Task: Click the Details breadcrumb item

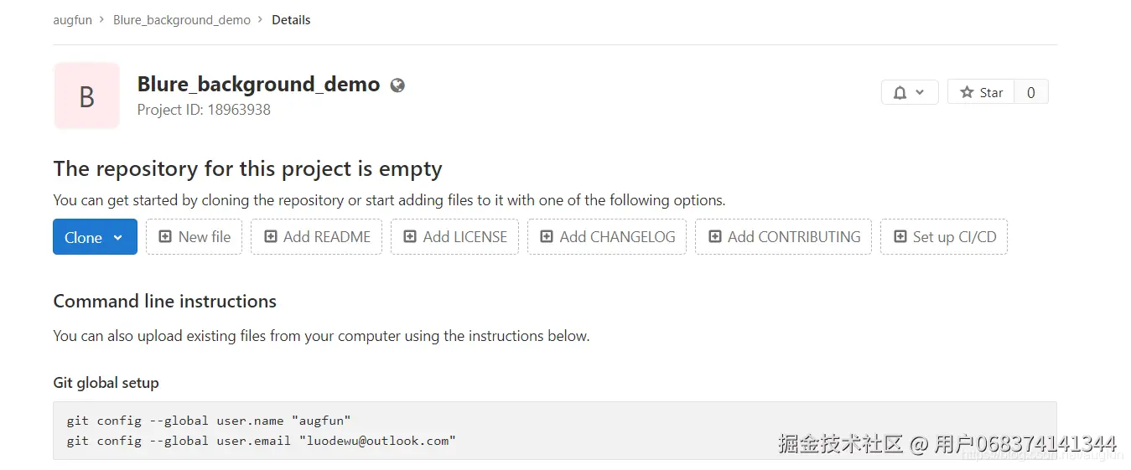Action: tap(291, 20)
